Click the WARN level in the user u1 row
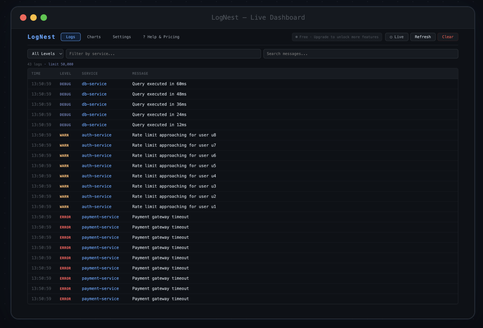Screen dimensions: 483x328 (64, 207)
